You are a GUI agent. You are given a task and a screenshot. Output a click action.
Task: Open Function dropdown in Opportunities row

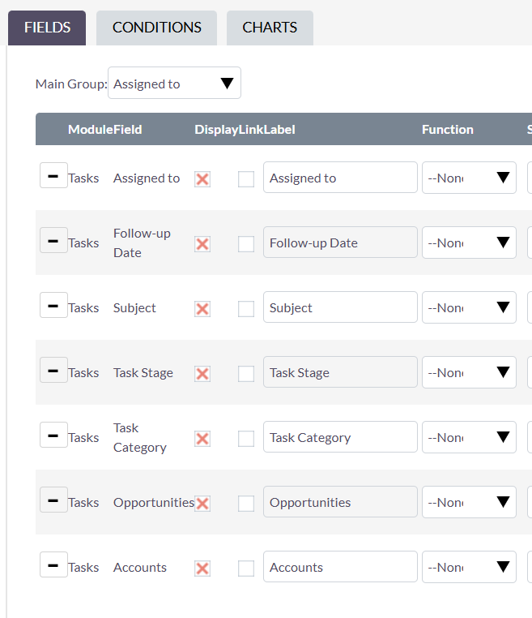pos(469,502)
